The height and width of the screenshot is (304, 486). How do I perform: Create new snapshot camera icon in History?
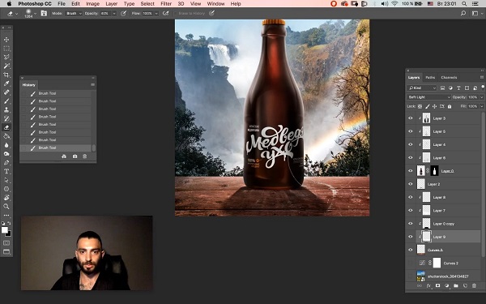click(75, 156)
